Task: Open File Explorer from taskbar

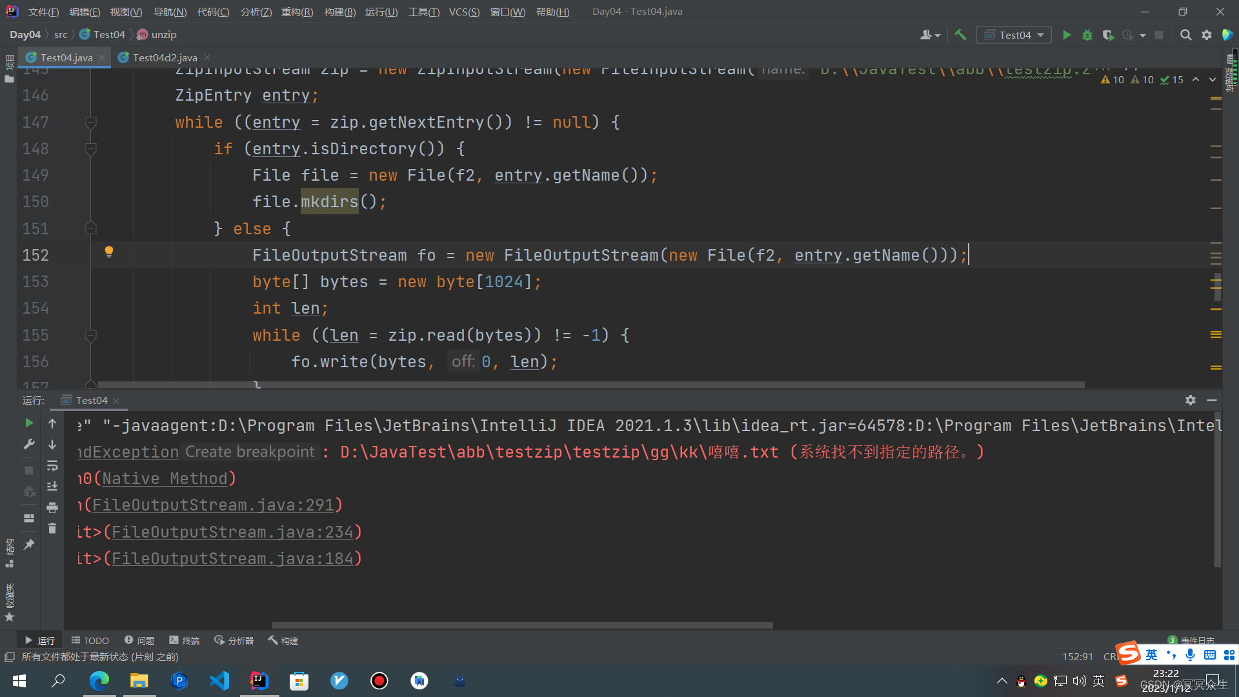Action: (x=139, y=681)
